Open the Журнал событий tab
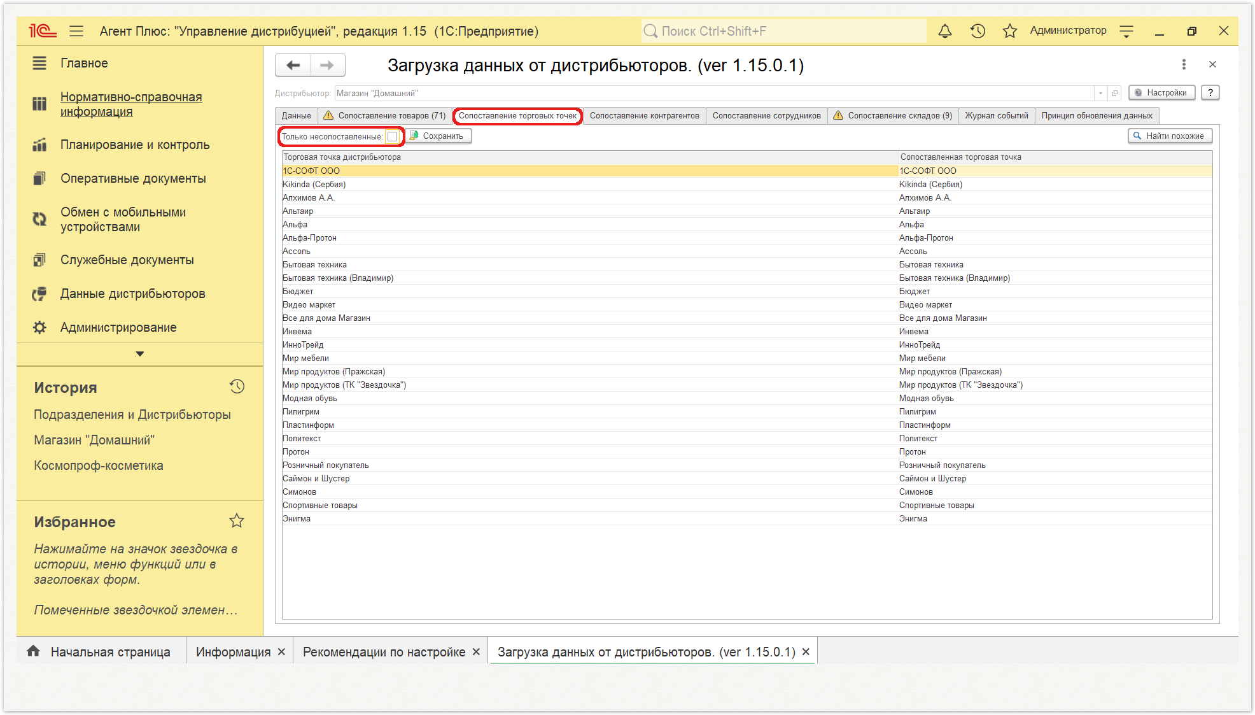Screen dimensions: 1255x715 click(996, 115)
